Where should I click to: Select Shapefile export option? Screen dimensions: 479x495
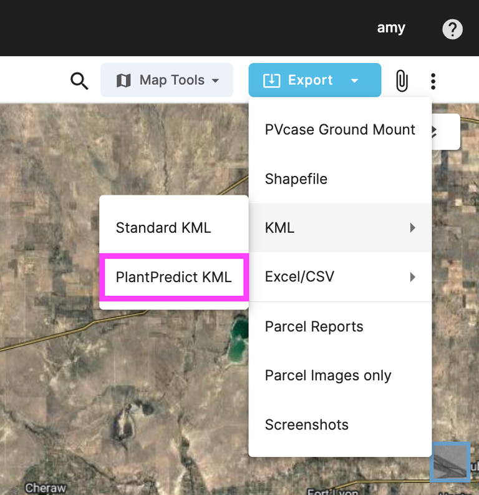tap(340, 179)
